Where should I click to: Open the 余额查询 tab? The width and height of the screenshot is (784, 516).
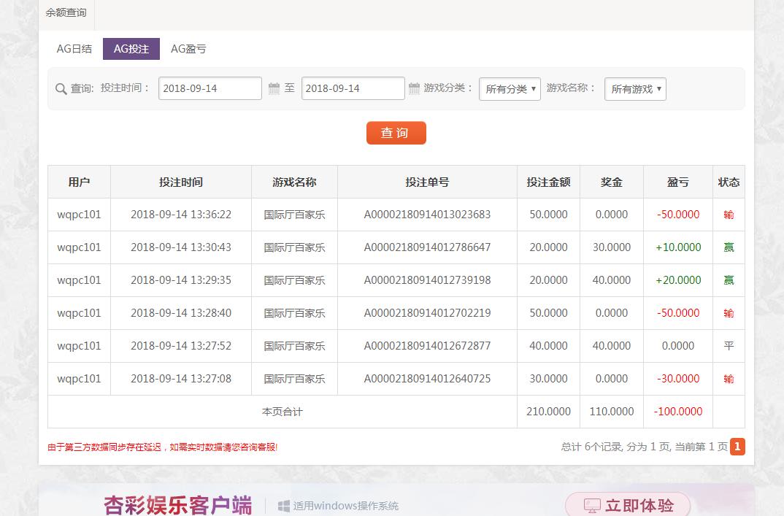click(66, 12)
